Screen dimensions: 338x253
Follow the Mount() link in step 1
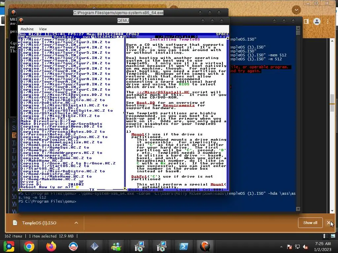click(x=138, y=134)
